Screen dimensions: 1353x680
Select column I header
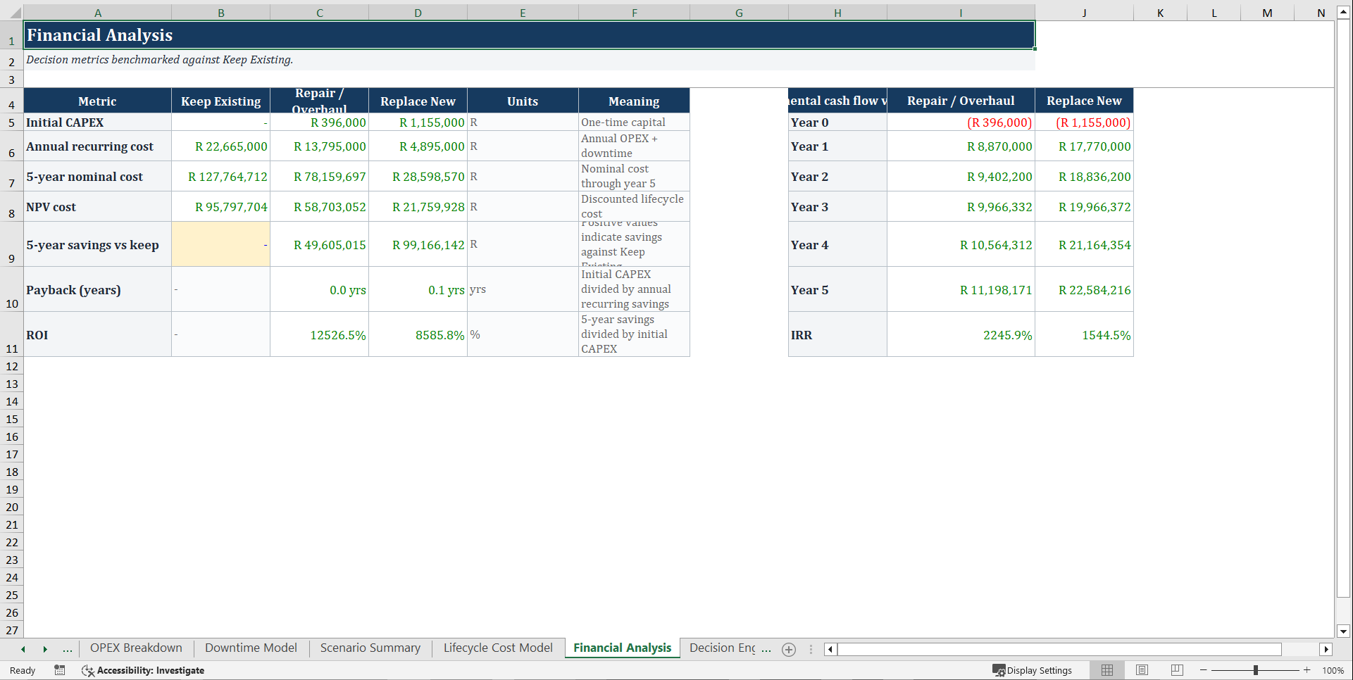pos(961,13)
